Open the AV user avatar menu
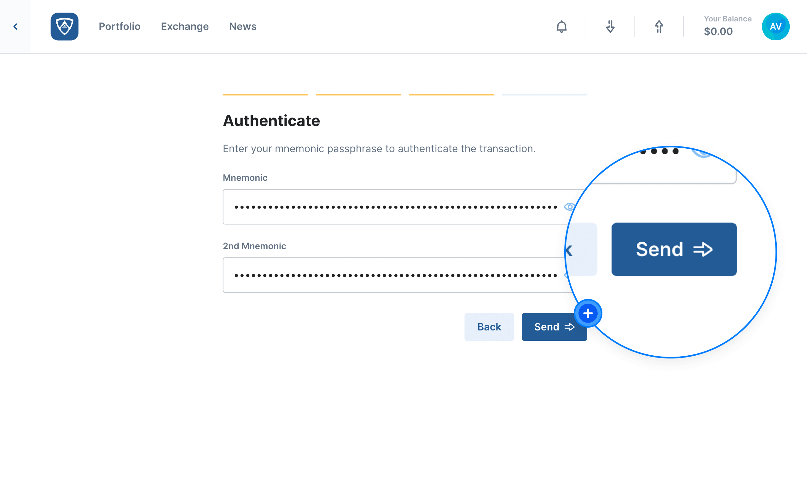 point(776,27)
